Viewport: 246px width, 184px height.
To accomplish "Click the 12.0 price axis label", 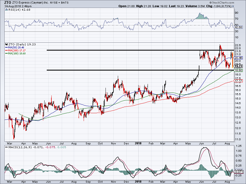I will tap(238, 128).
